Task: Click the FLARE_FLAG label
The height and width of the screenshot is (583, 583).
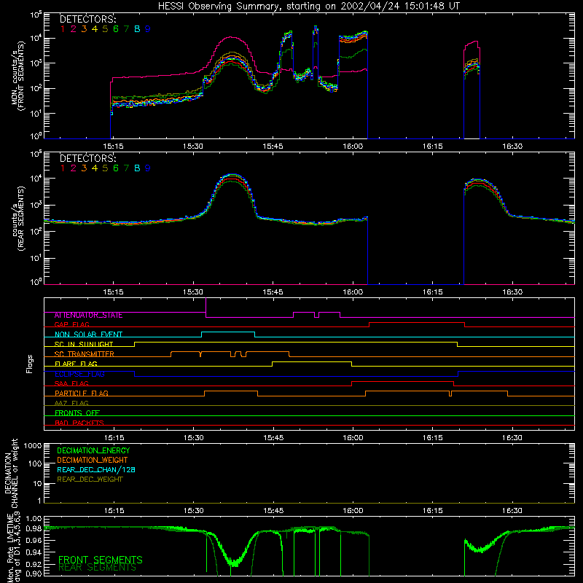Action: [76, 364]
